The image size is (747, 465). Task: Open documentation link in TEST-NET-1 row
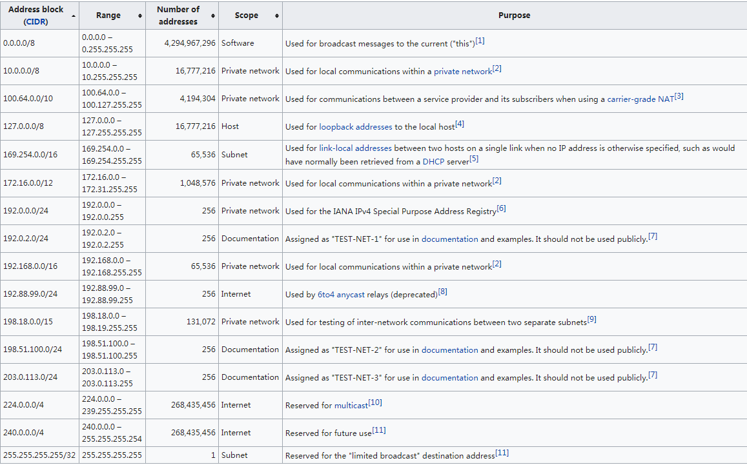(450, 239)
